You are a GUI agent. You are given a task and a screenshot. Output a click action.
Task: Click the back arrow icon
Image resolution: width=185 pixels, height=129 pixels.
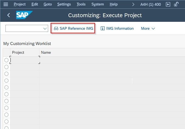point(8,15)
